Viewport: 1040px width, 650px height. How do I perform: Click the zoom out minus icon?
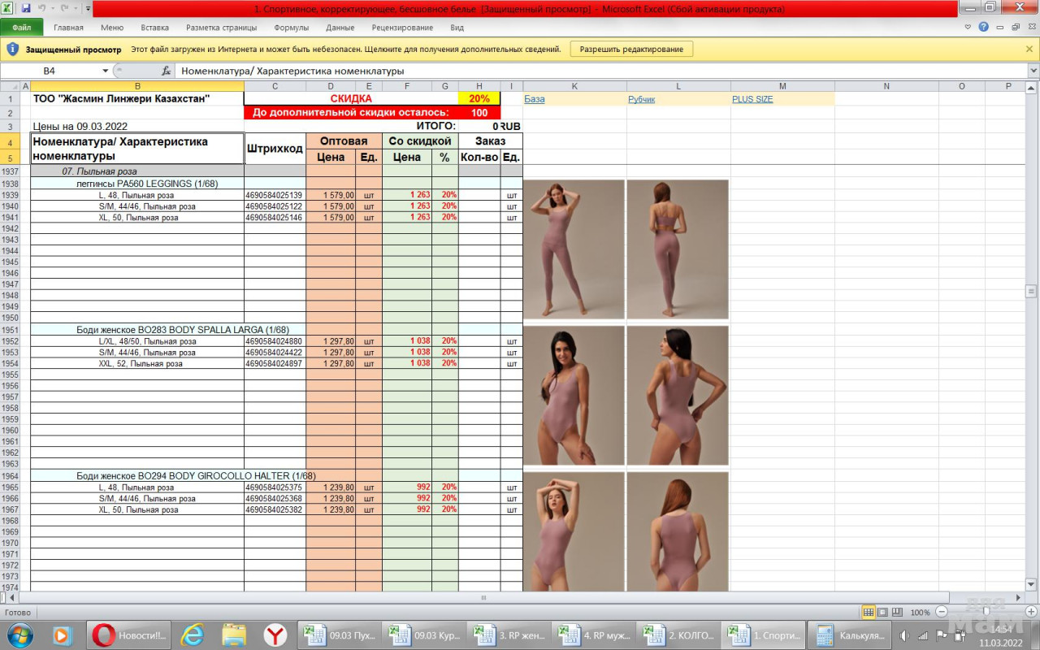(x=942, y=612)
